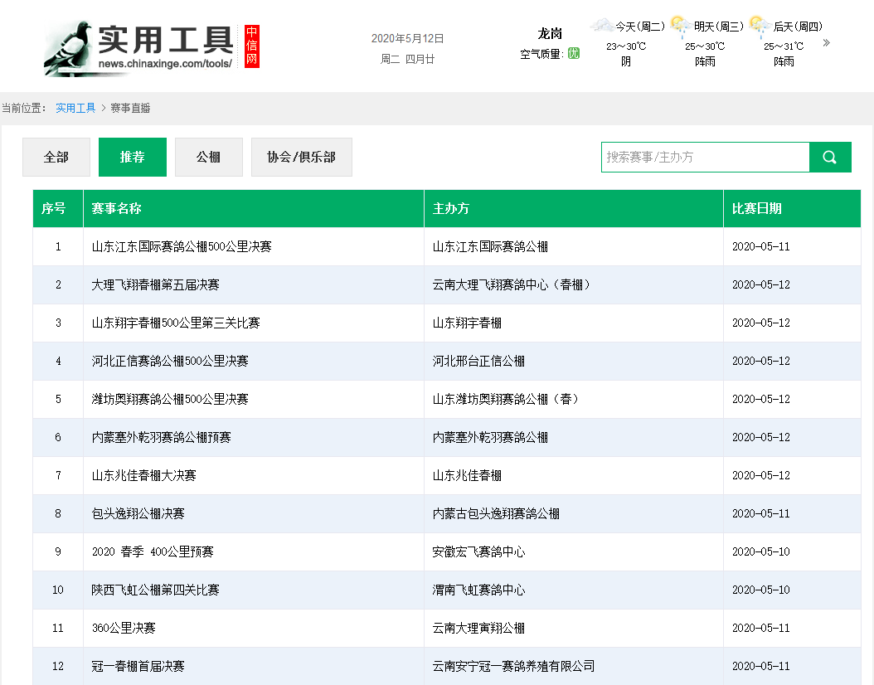
Task: Click today's cloudy weather icon
Action: coord(601,26)
